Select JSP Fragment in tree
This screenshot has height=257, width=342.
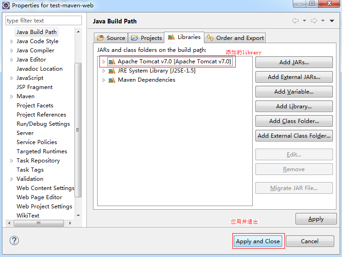[35, 87]
